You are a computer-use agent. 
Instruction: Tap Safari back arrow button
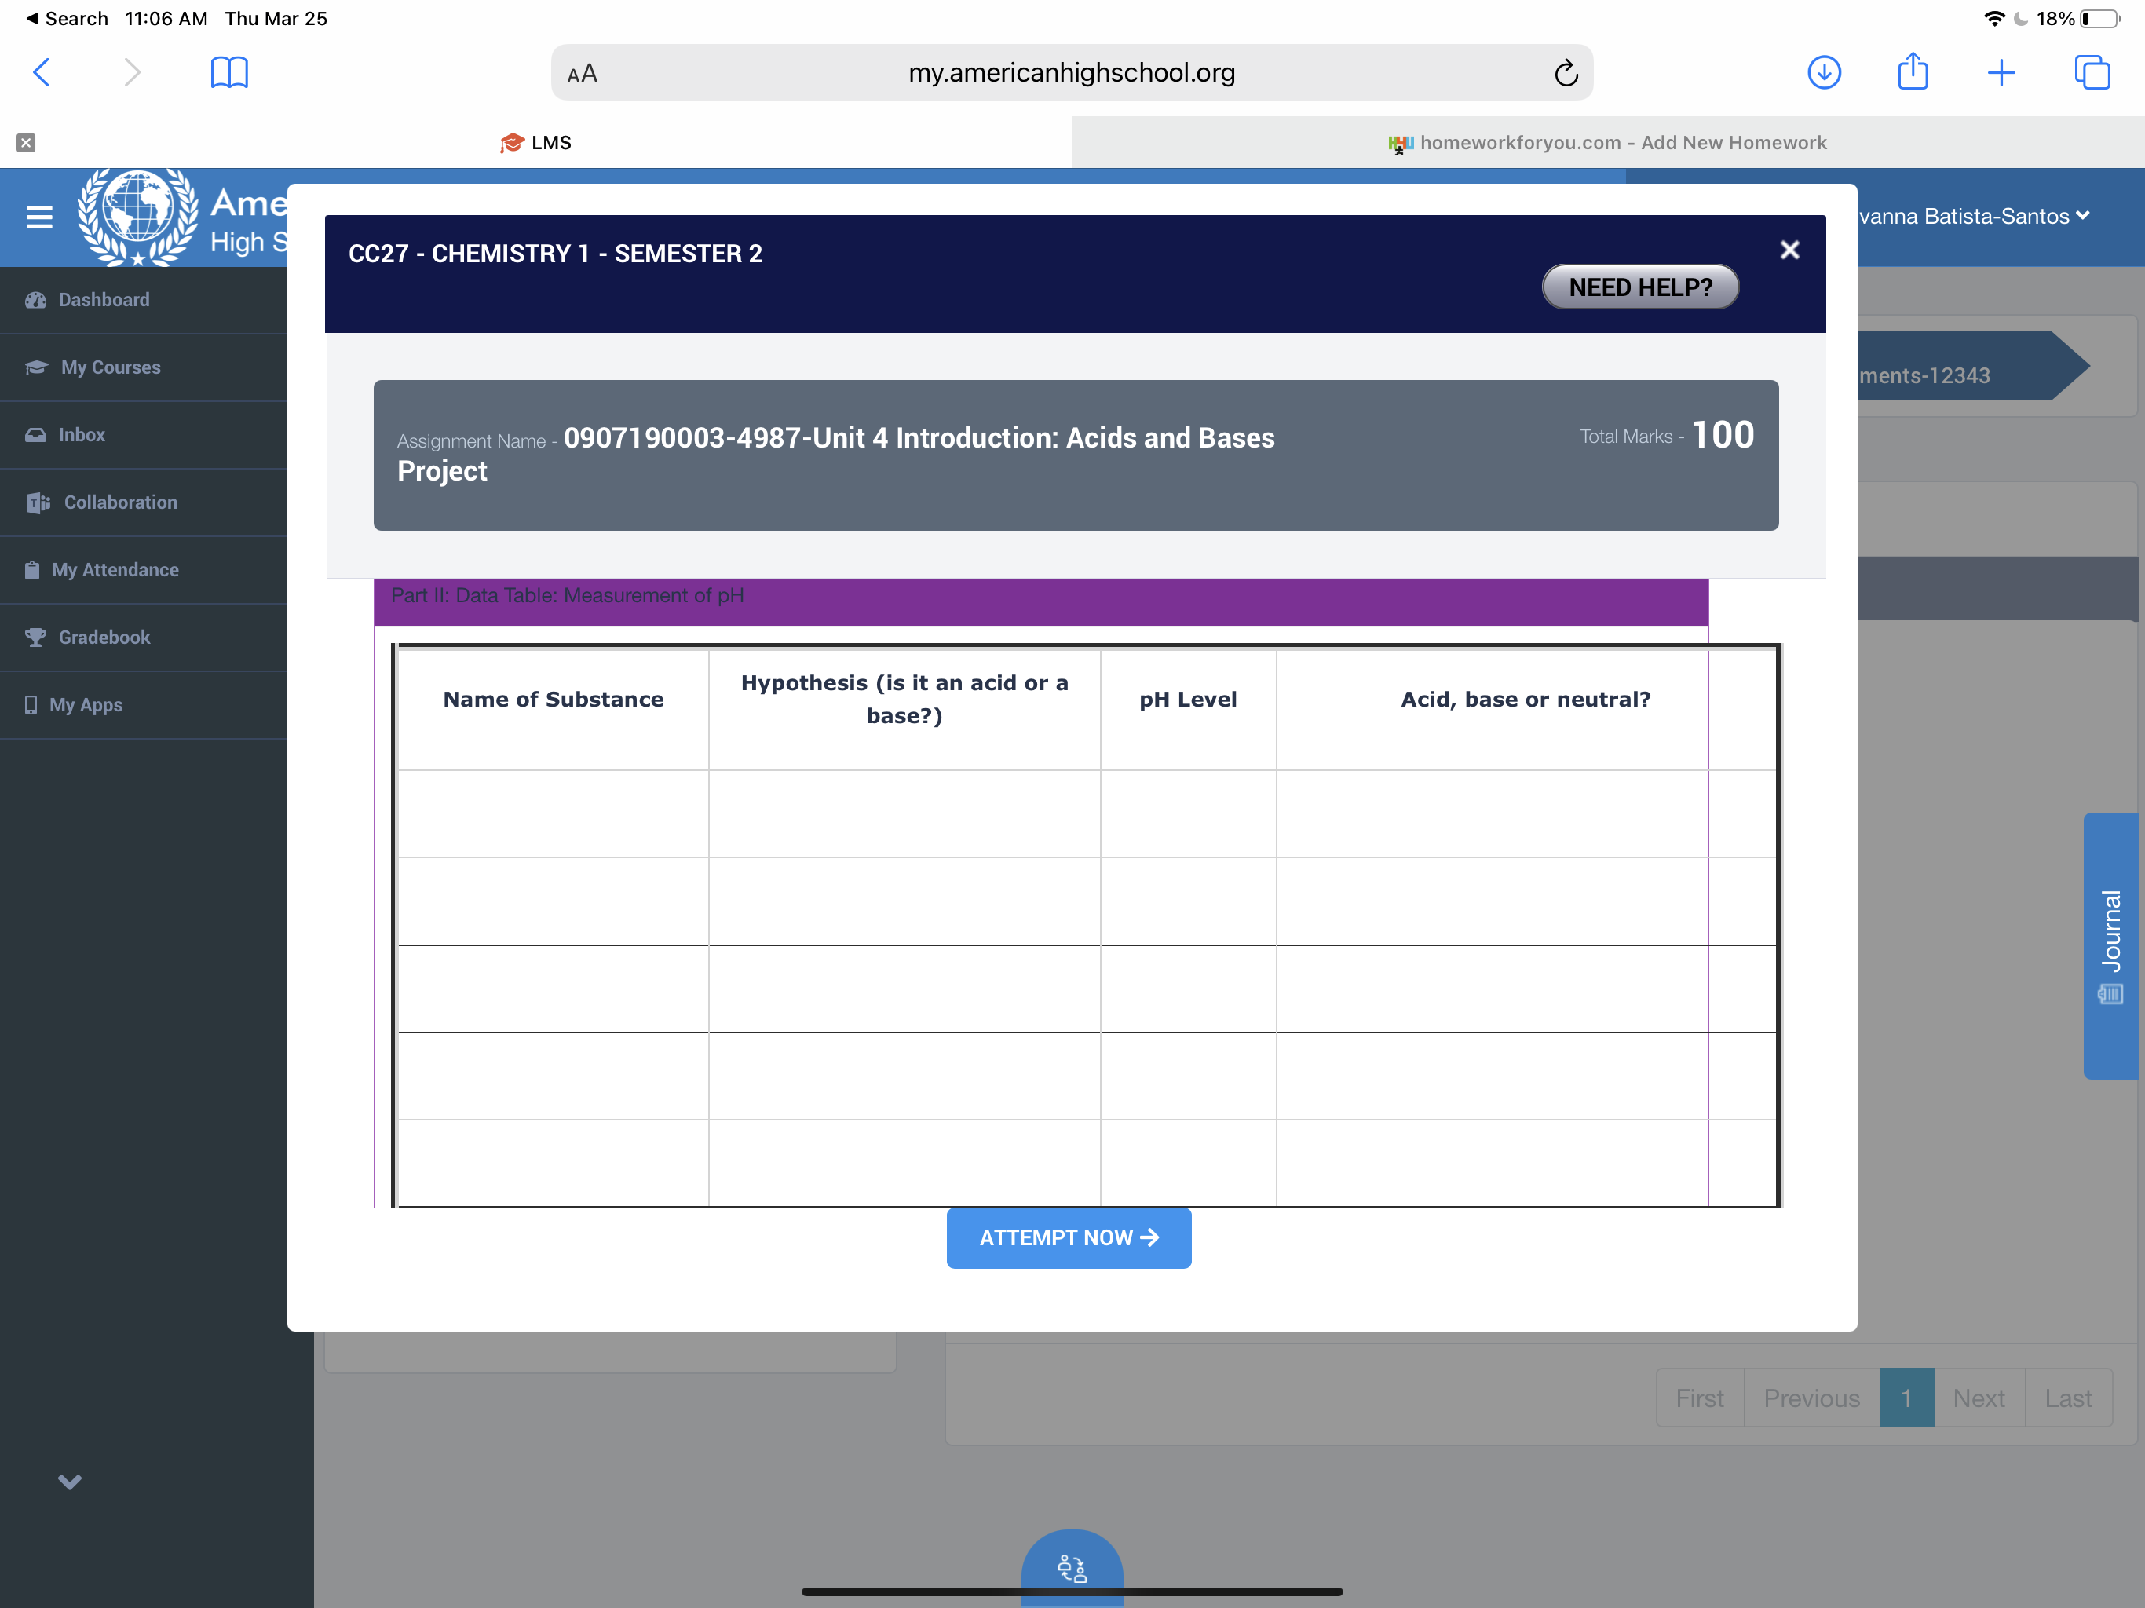point(42,73)
